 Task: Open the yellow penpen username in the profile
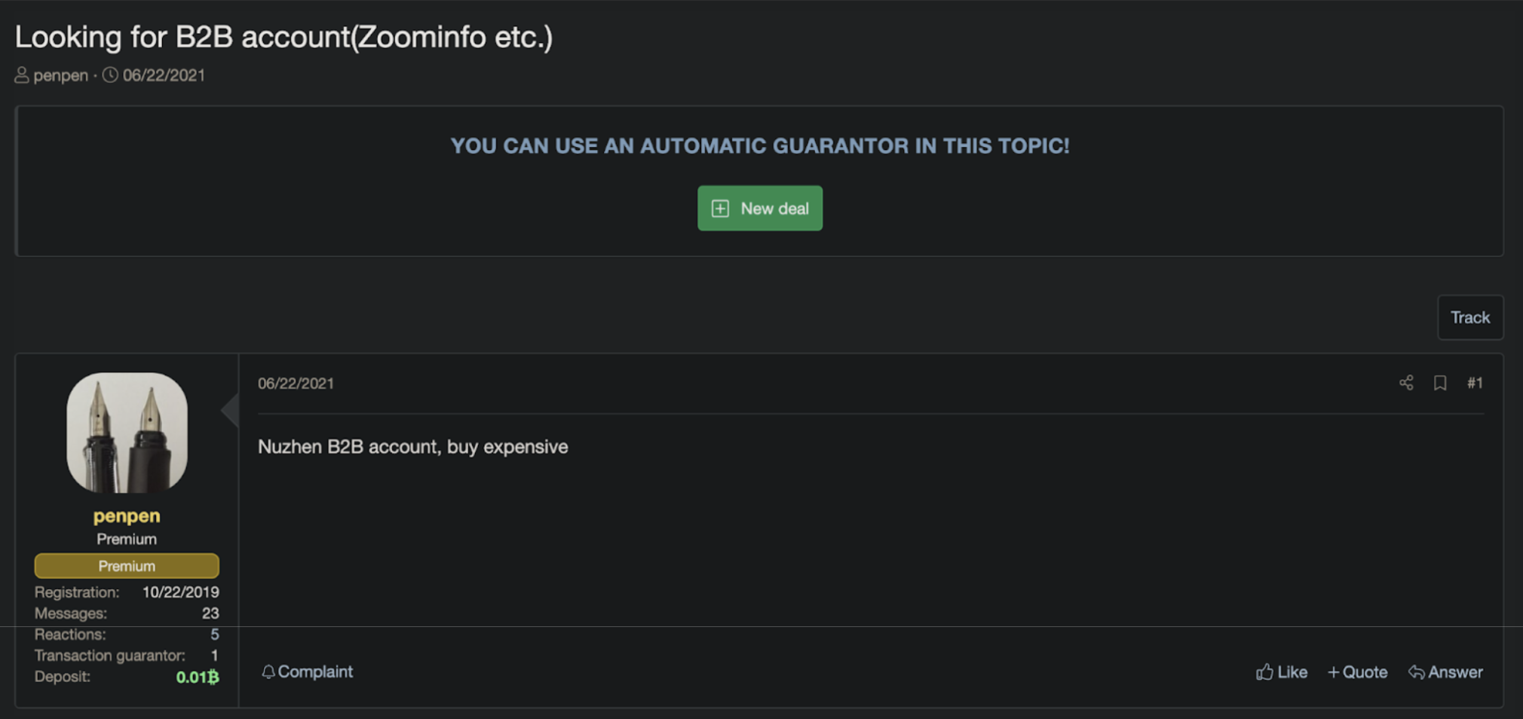(127, 516)
